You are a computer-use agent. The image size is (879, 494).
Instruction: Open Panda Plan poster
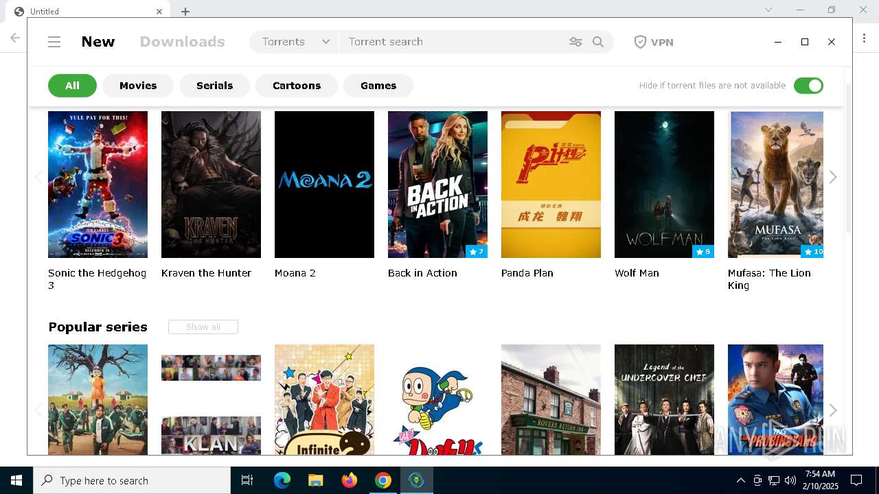[551, 185]
